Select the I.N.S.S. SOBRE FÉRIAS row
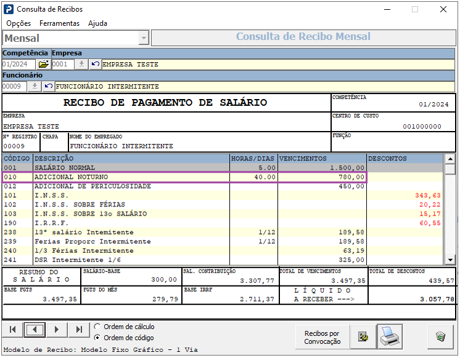Viewport: 460px width, 358px height. pyautogui.click(x=223, y=205)
